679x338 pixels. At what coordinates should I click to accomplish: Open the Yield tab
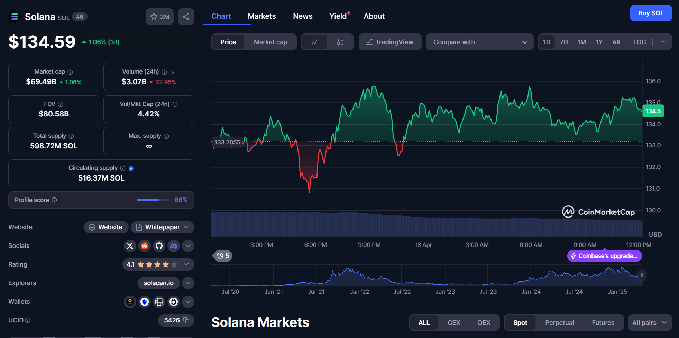(337, 16)
